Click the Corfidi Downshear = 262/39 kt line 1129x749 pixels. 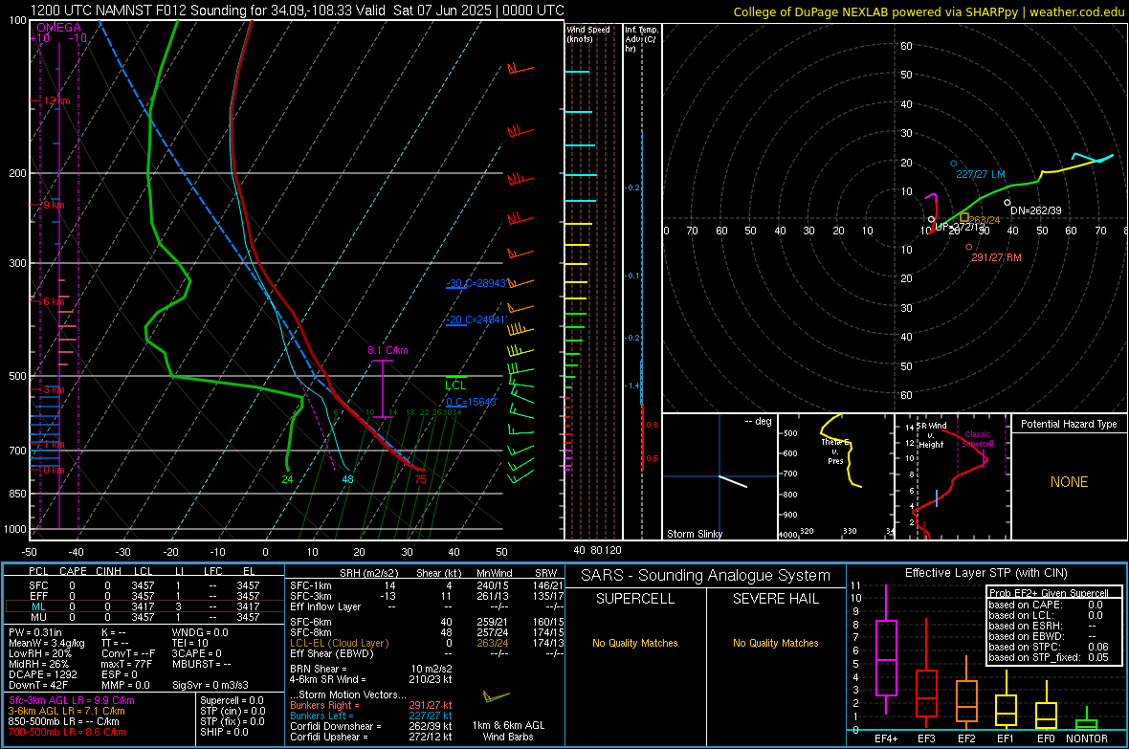pos(371,726)
